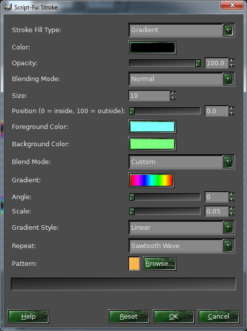The width and height of the screenshot is (247, 331).
Task: Open Help for the Stroke script
Action: (29, 317)
